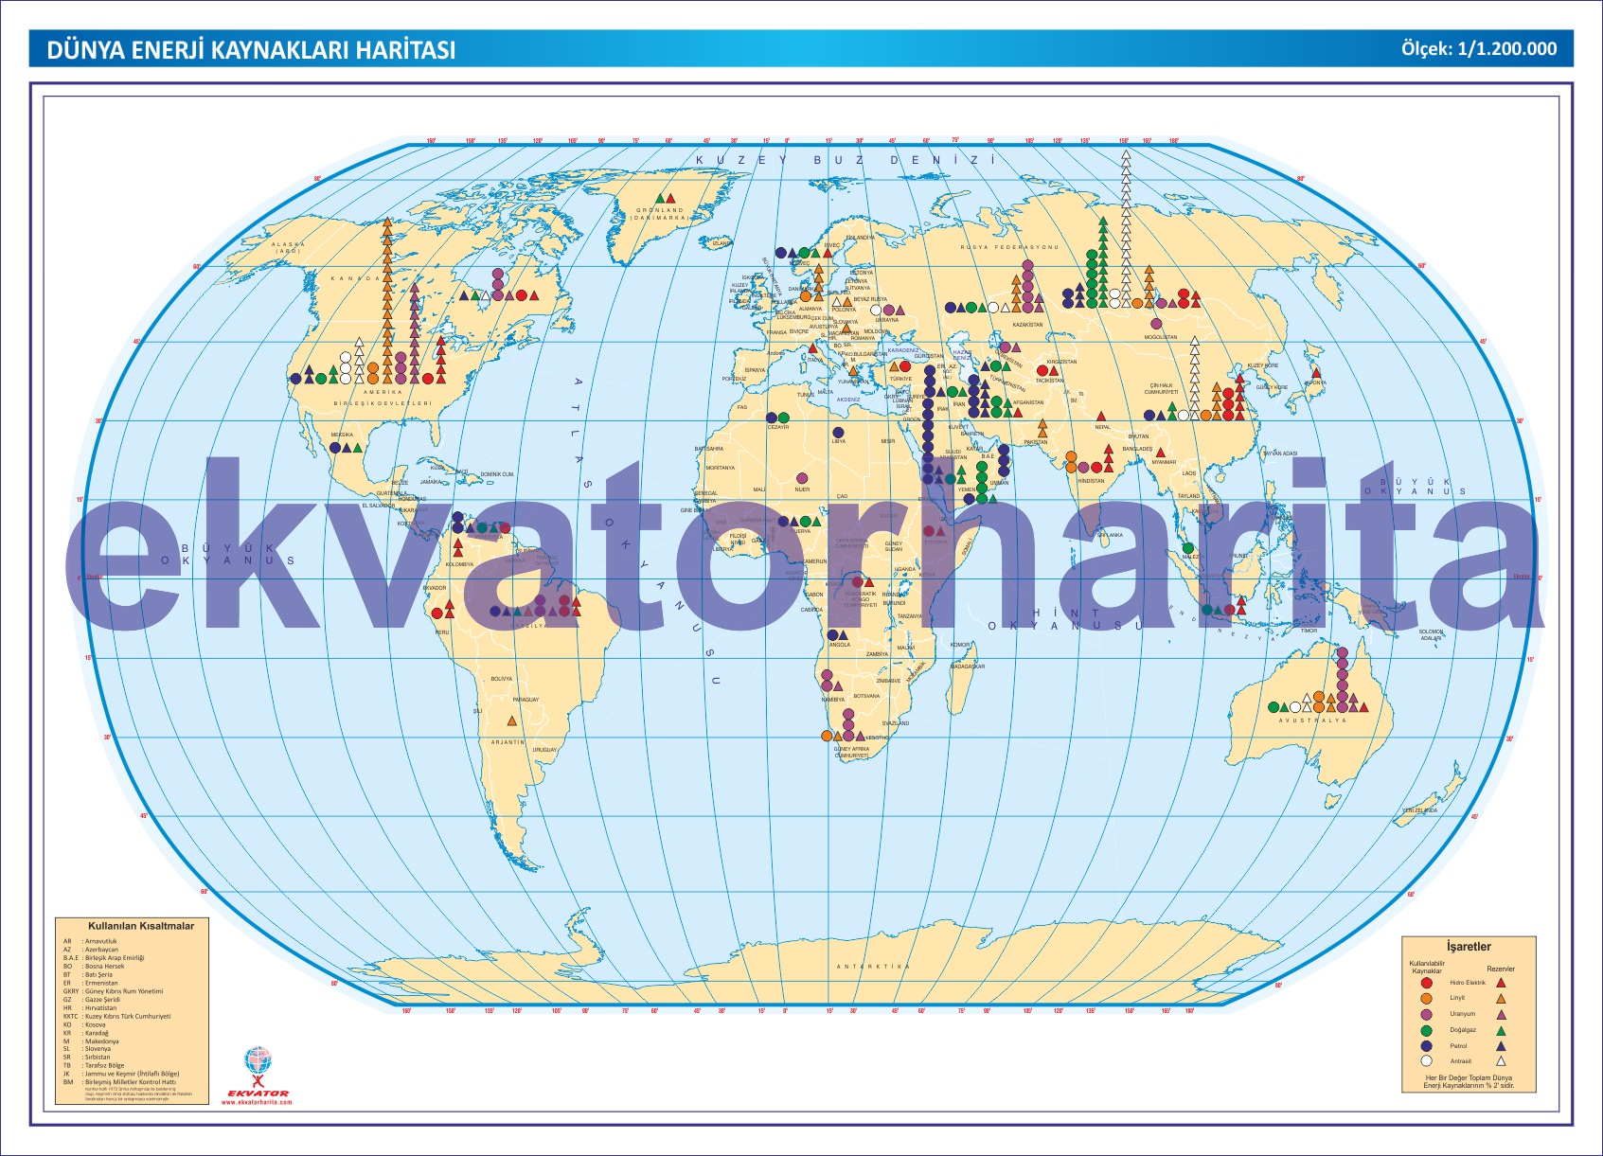Screen dimensions: 1603x1156
Task: Click the Linyit label in the legend
Action: pos(1457,998)
